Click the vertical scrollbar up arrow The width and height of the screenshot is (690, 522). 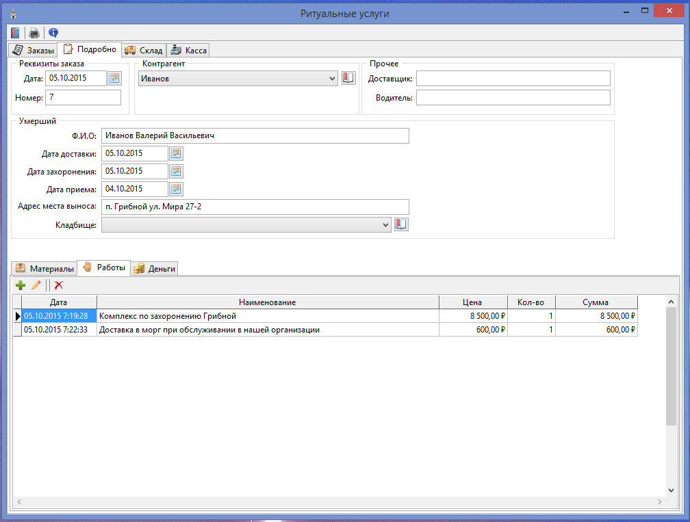[x=671, y=302]
